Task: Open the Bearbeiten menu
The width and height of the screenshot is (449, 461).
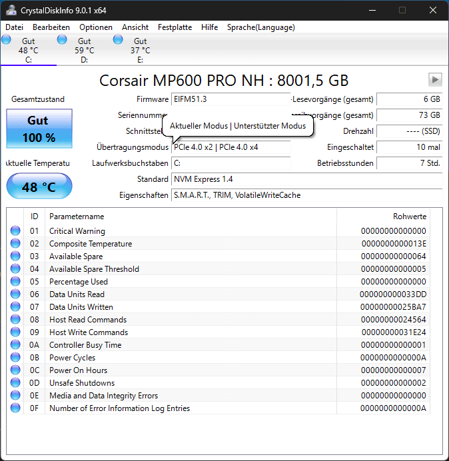Action: coord(51,27)
